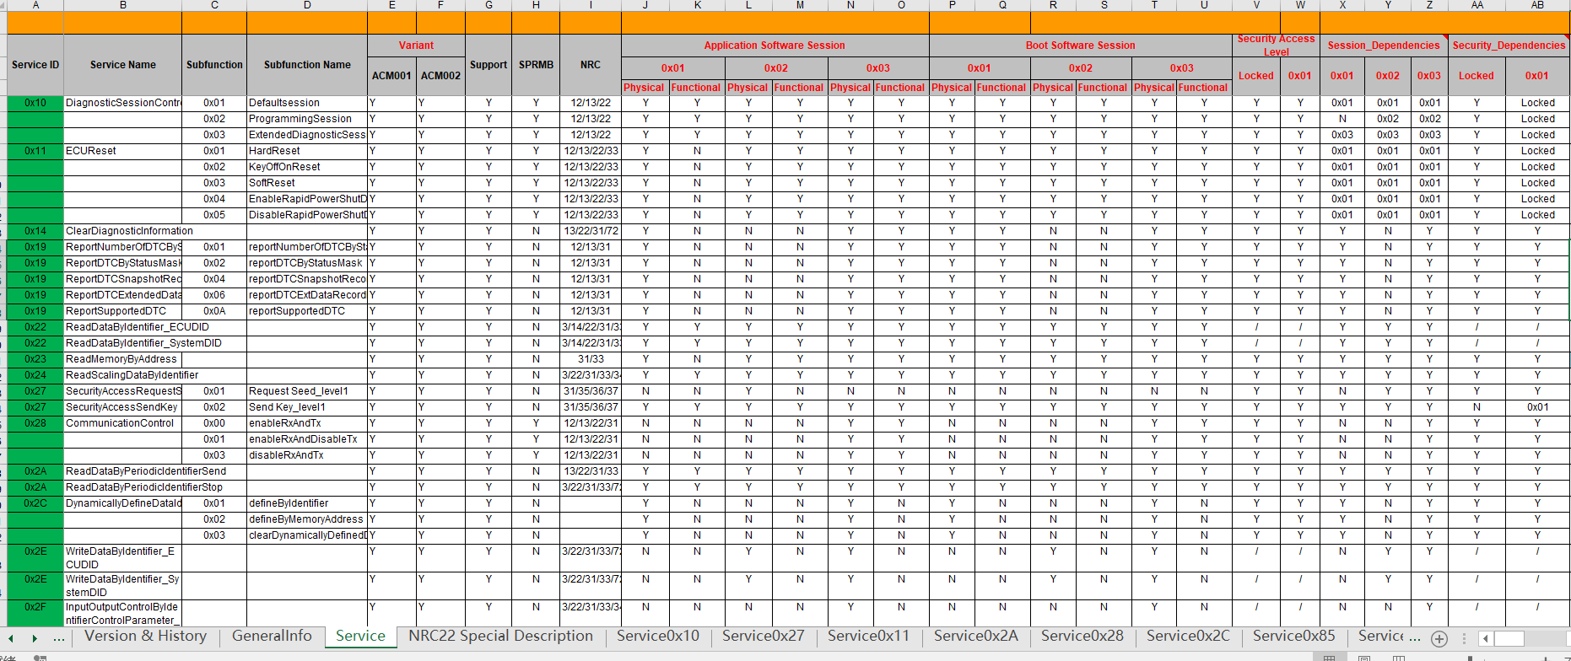Screen dimensions: 1571x661
Task: Switch to the GeneralInfo sheet tab
Action: [x=272, y=637]
